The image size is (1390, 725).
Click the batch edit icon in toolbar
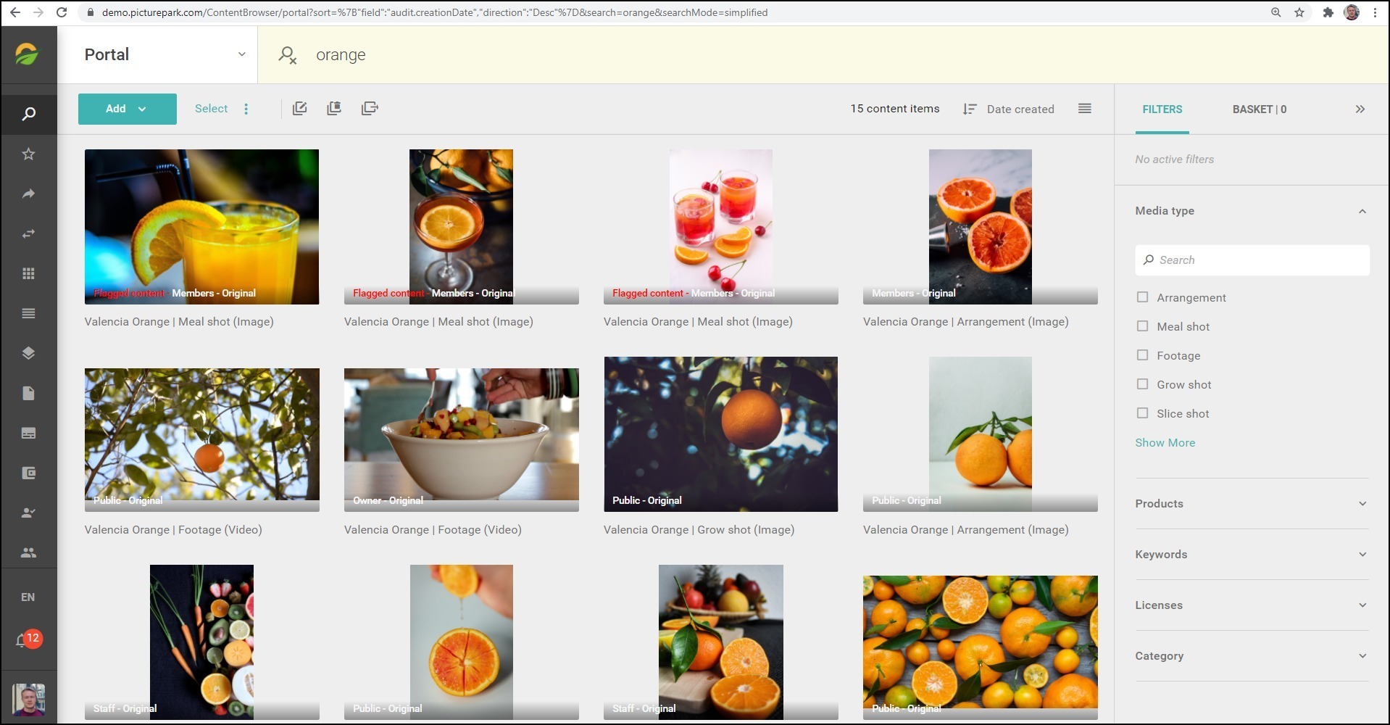[x=299, y=109]
